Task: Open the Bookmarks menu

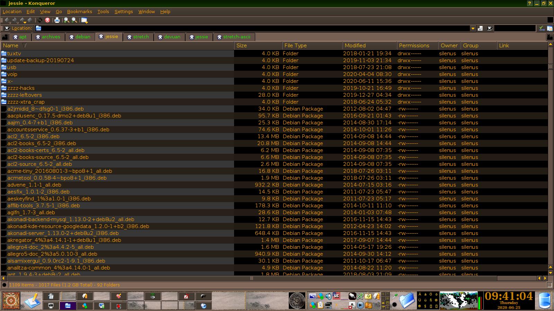Action: (79, 11)
